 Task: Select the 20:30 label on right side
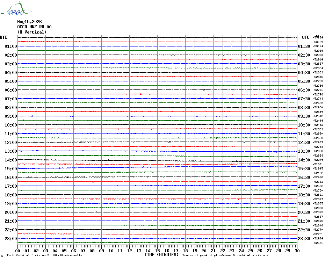click(x=304, y=212)
